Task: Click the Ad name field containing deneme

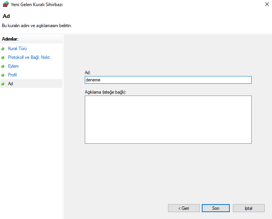Action: [x=168, y=80]
